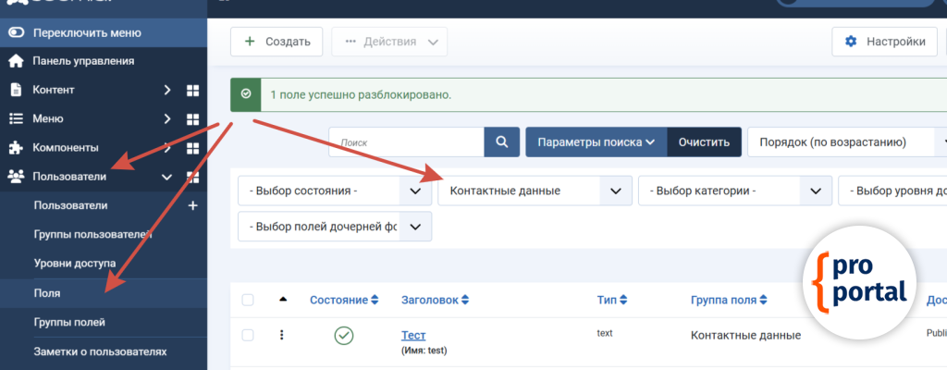Open the Выбор состояния dropdown
This screenshot has height=370, width=947.
334,191
